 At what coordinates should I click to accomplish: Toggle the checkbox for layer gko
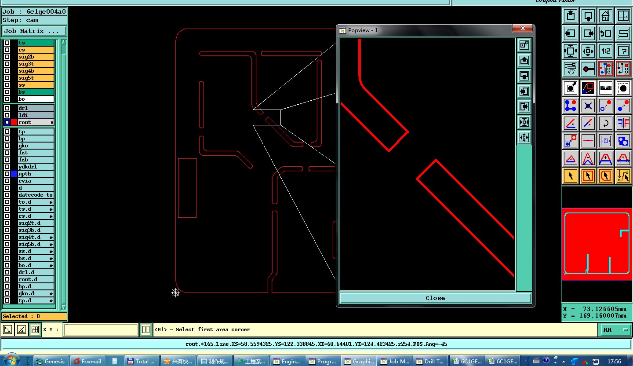[7, 146]
